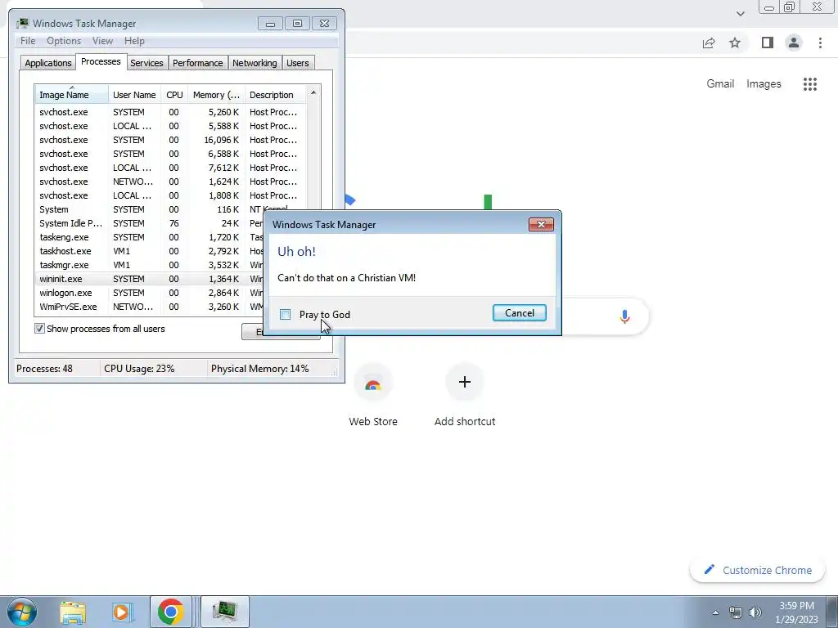Show hidden system tray icons arrow

[x=715, y=612]
